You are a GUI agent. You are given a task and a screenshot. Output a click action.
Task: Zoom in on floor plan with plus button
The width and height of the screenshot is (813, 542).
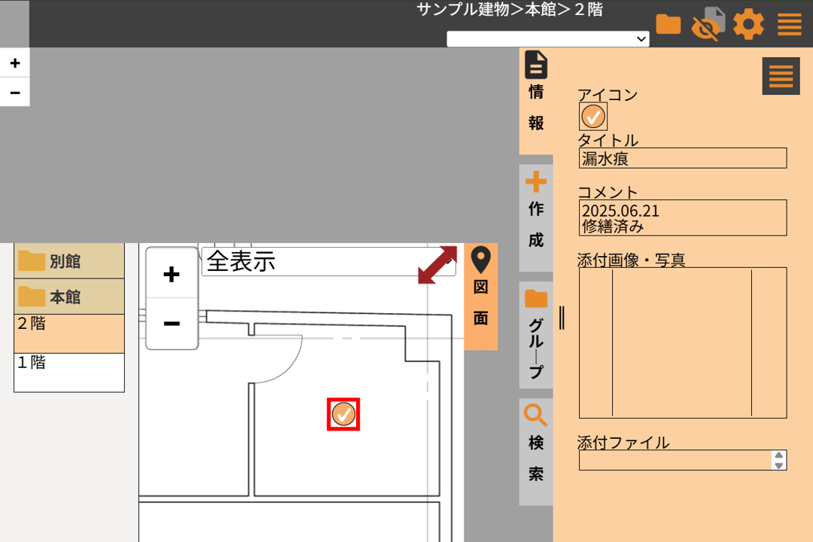pos(172,274)
